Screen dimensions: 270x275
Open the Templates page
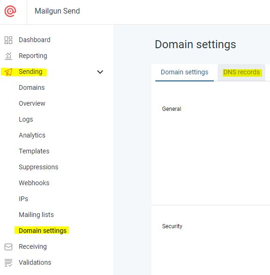(x=34, y=151)
